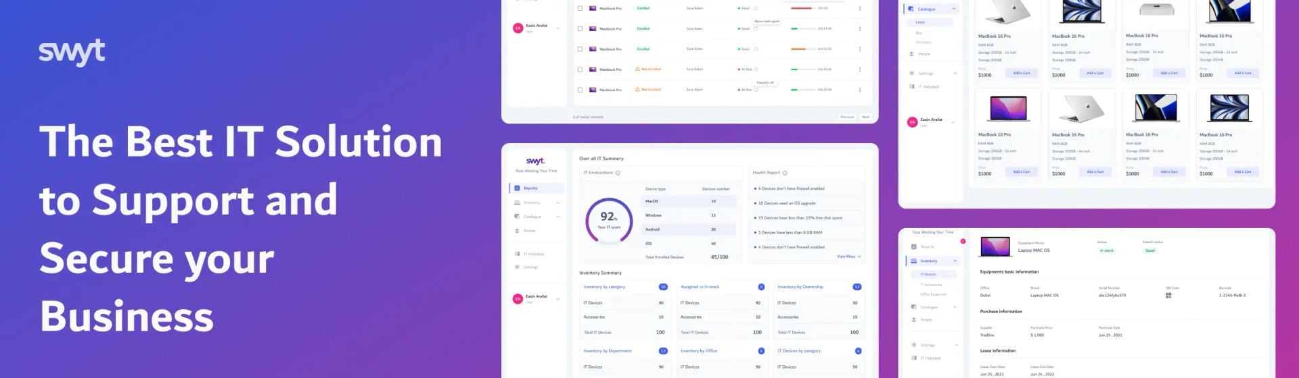Viewport: 1299px width, 378px height.
Task: Open the IT Devices by category card title
Action: (x=799, y=351)
